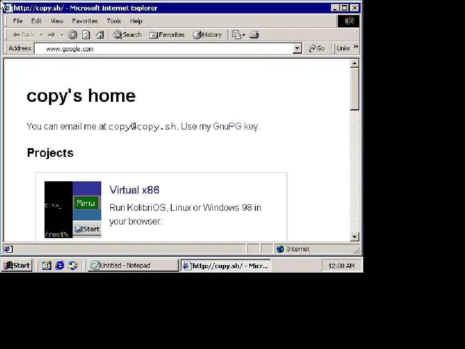Open the Tools menu
The width and height of the screenshot is (465, 349).
tap(114, 21)
